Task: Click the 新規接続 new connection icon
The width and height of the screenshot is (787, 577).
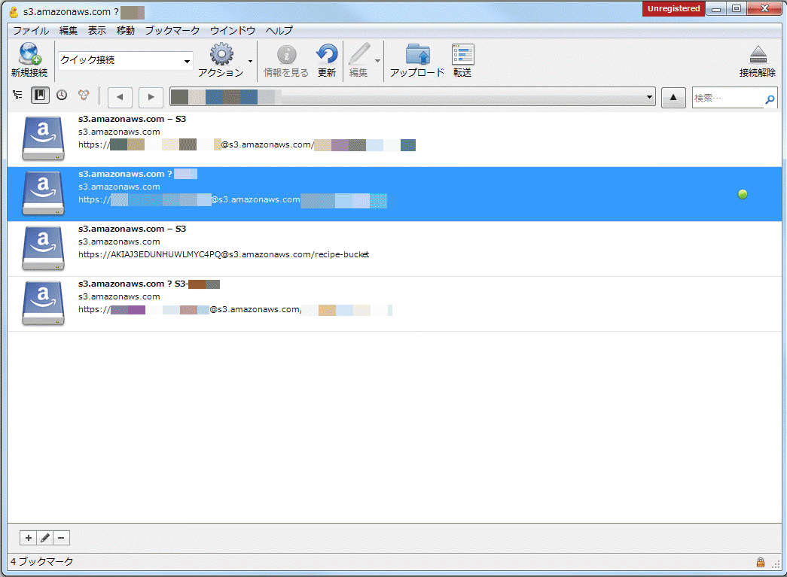Action: pyautogui.click(x=29, y=55)
